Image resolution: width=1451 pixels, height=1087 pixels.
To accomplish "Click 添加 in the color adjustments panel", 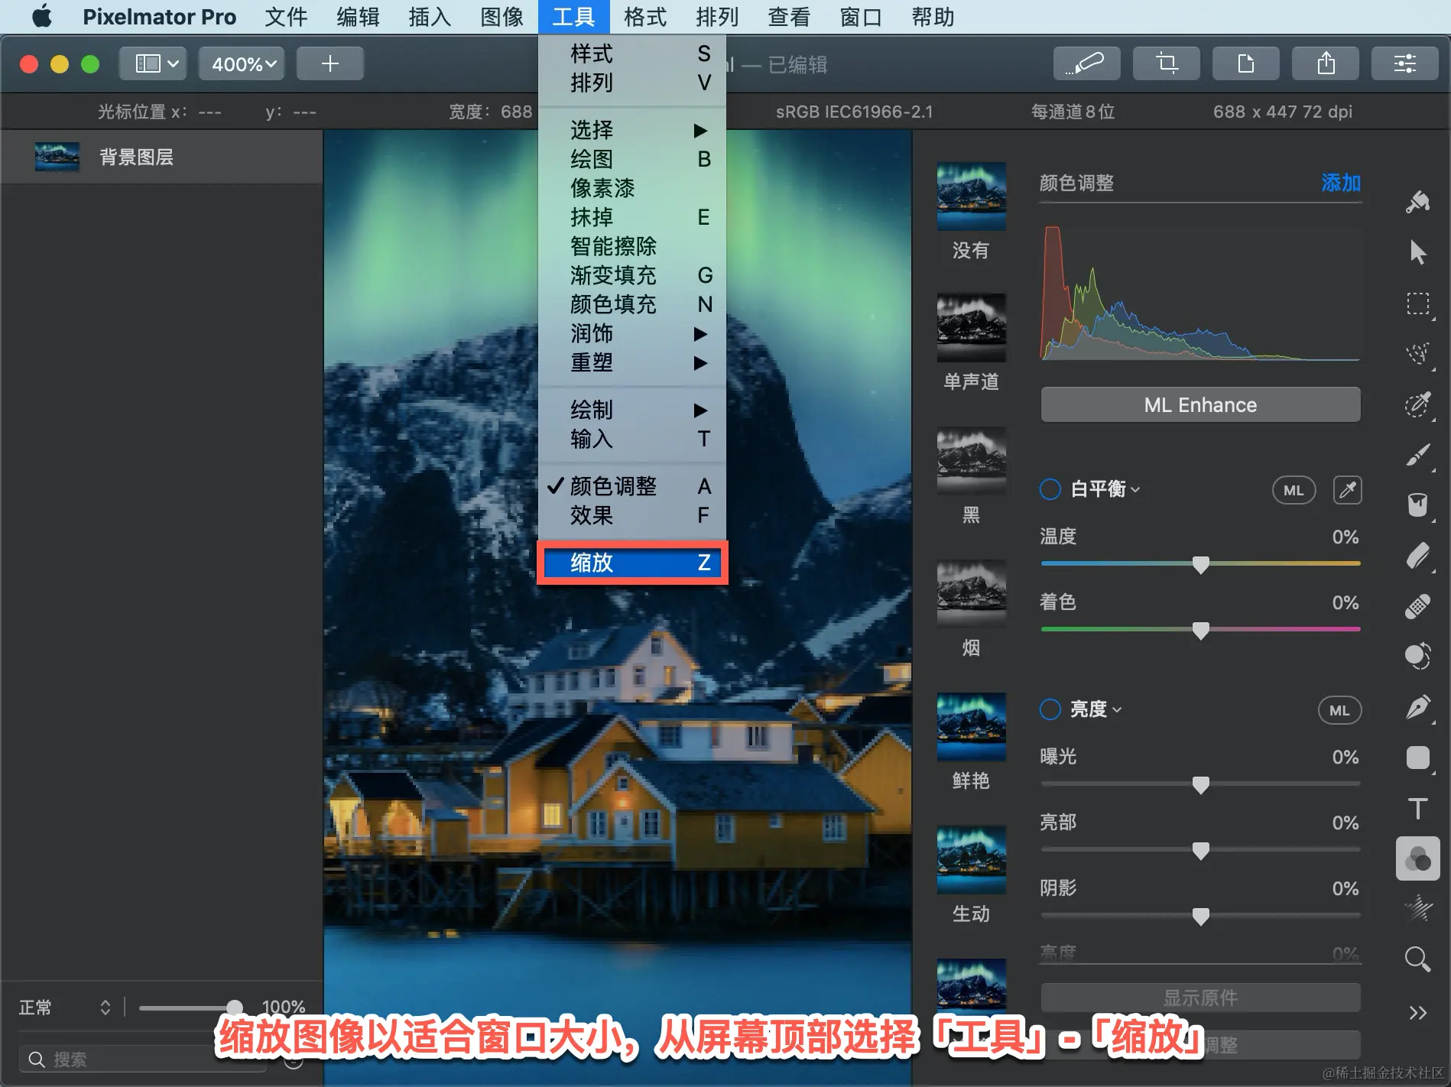I will 1341,183.
